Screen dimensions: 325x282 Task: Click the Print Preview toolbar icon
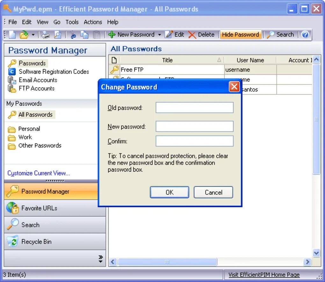point(57,35)
